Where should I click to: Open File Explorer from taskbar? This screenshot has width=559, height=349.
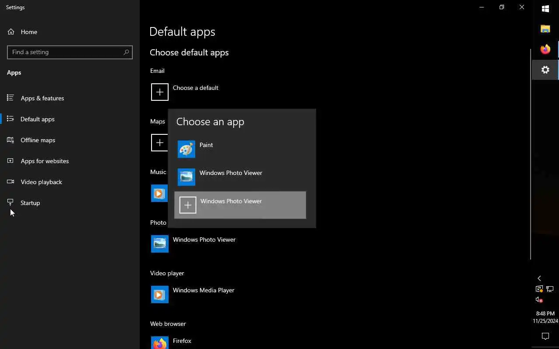click(545, 29)
